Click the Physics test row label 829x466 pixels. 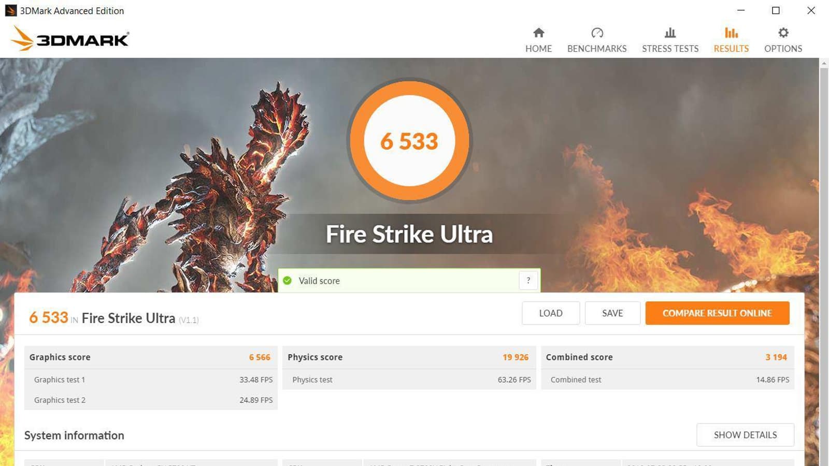tap(312, 380)
